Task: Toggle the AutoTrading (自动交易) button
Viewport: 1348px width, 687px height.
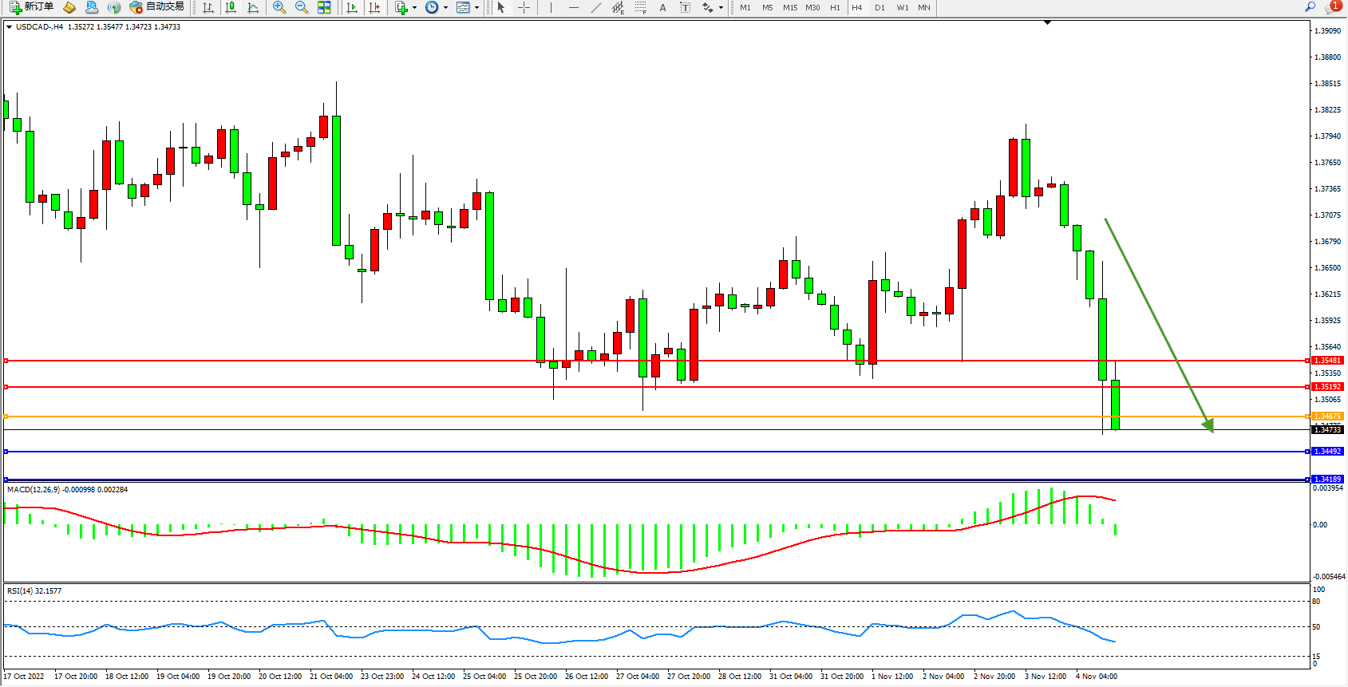Action: pos(157,7)
